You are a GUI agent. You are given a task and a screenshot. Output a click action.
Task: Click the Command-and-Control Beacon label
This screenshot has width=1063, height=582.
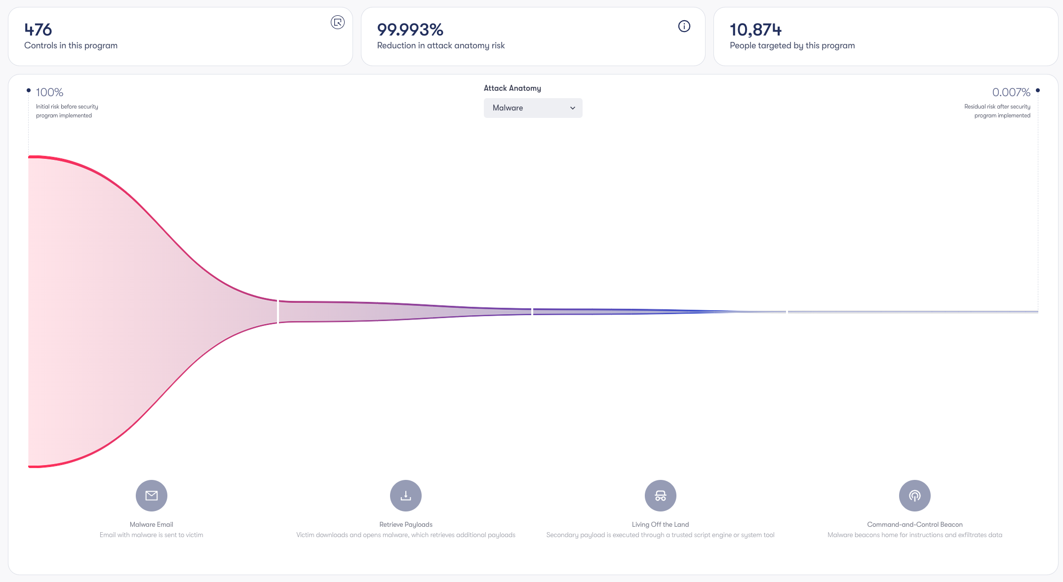click(x=915, y=524)
